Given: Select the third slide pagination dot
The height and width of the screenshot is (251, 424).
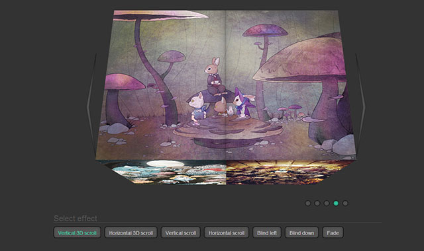Looking at the screenshot, I should pyautogui.click(x=327, y=203).
